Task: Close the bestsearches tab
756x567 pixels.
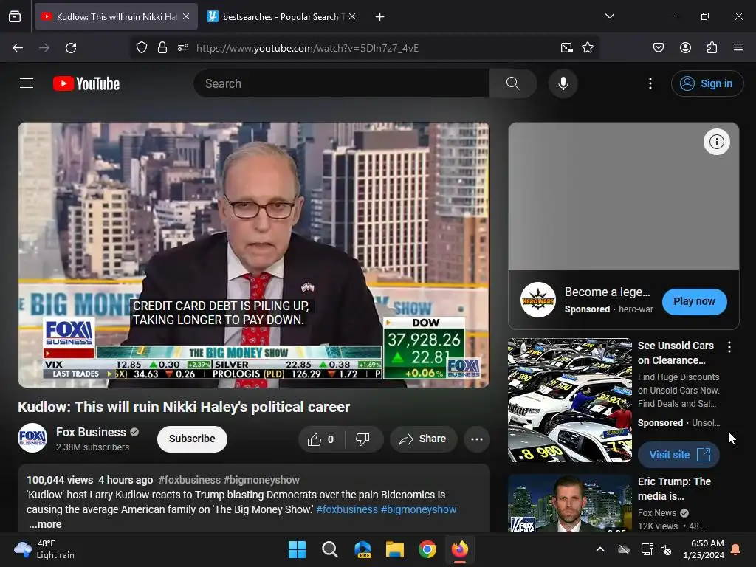Action: pyautogui.click(x=352, y=16)
